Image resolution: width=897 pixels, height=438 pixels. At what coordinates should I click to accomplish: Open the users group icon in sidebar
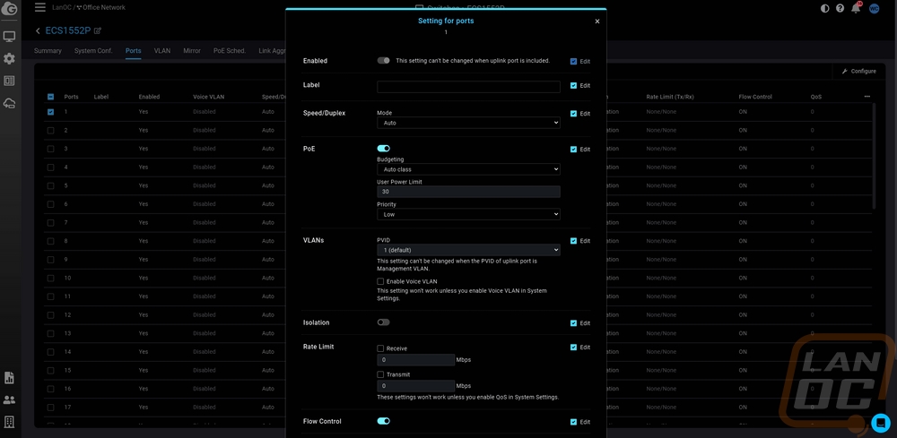click(x=9, y=399)
